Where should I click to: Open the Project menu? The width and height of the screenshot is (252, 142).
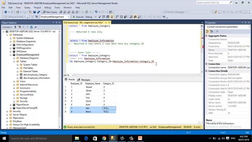(x=37, y=7)
